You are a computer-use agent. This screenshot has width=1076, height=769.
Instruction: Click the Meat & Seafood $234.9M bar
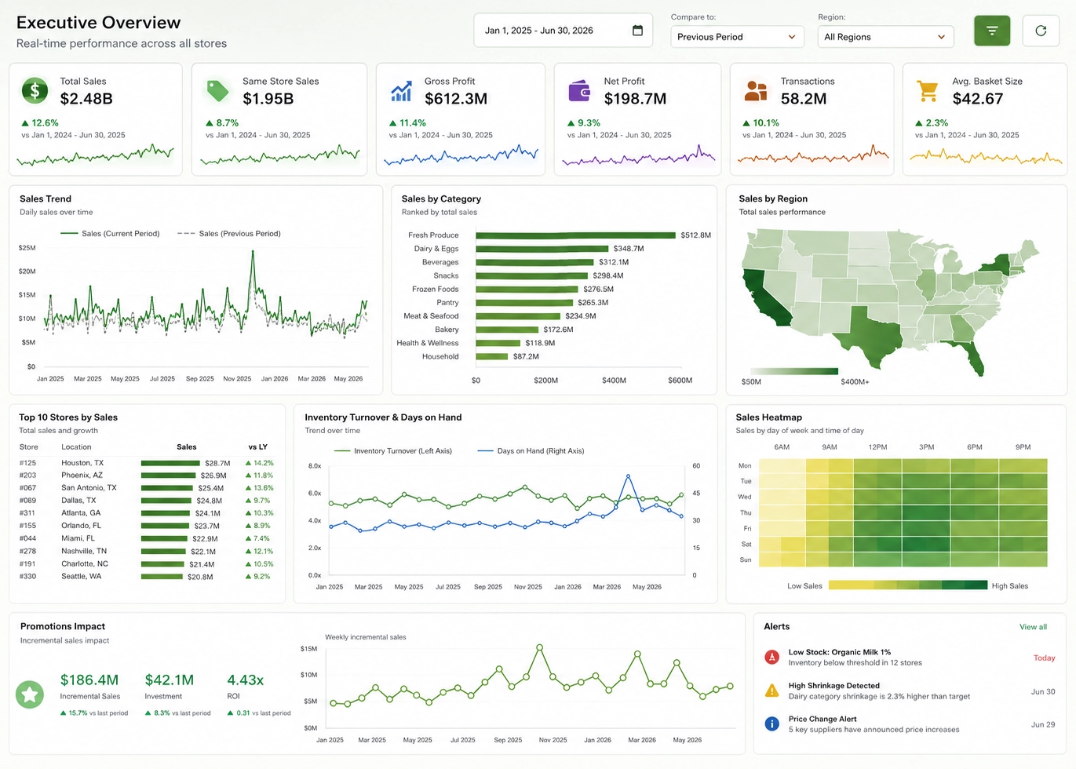tap(518, 316)
